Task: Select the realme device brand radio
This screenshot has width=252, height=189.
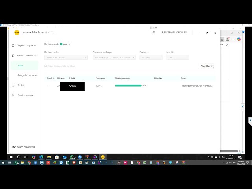Action: (61, 44)
